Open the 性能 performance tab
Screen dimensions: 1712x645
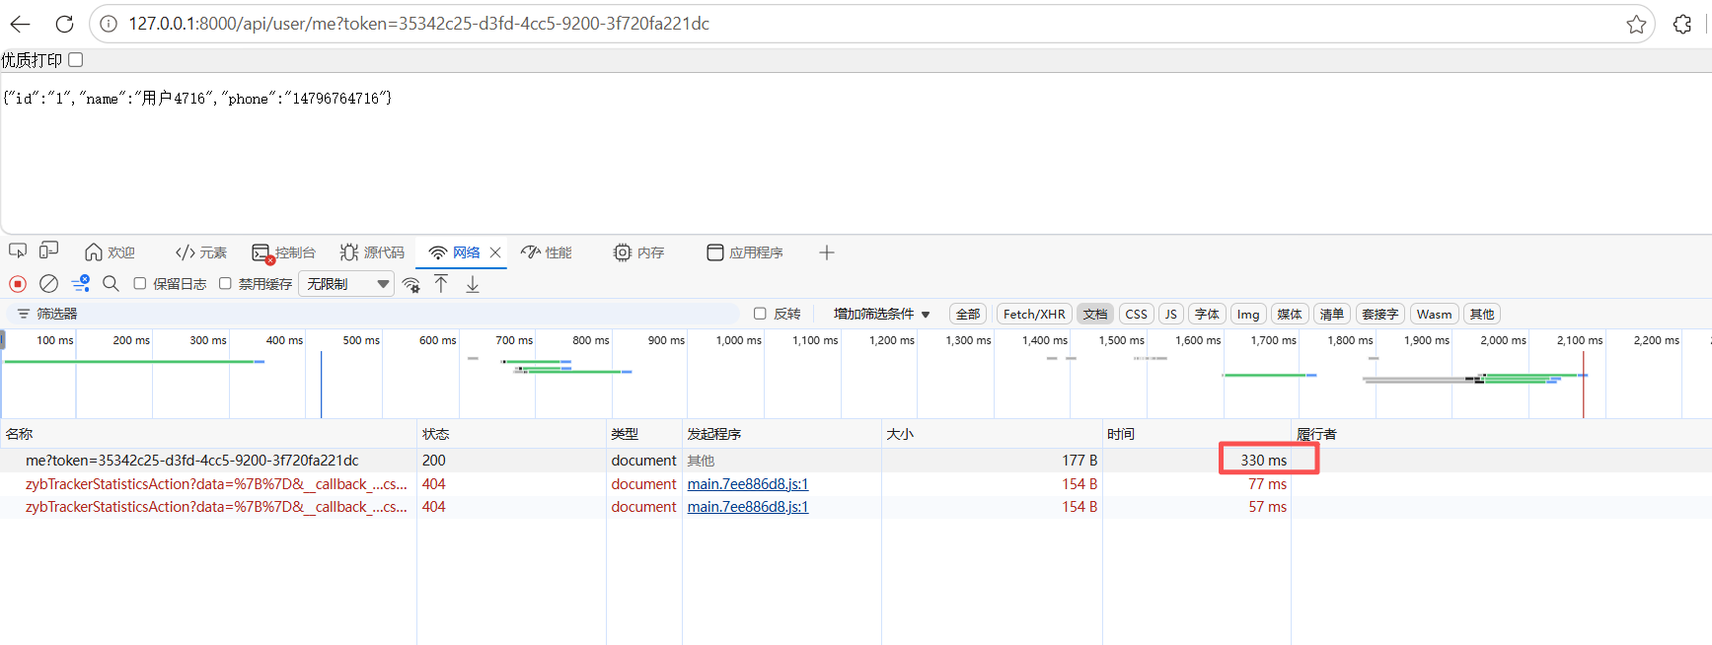[x=547, y=252]
